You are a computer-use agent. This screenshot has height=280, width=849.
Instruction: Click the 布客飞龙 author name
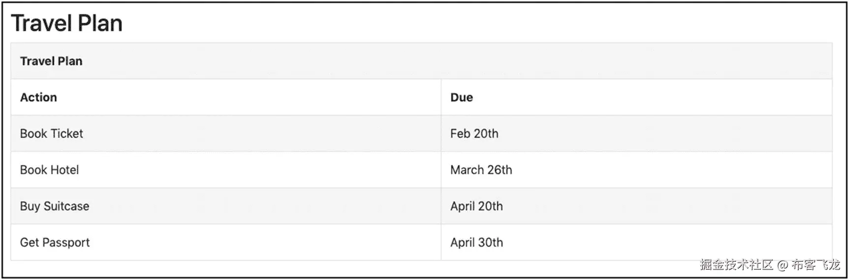pyautogui.click(x=816, y=265)
